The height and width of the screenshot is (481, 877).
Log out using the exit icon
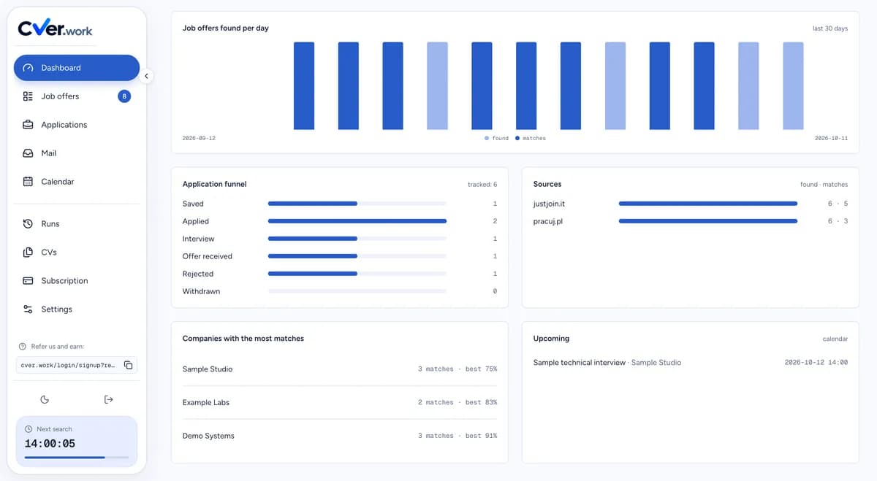(x=109, y=399)
